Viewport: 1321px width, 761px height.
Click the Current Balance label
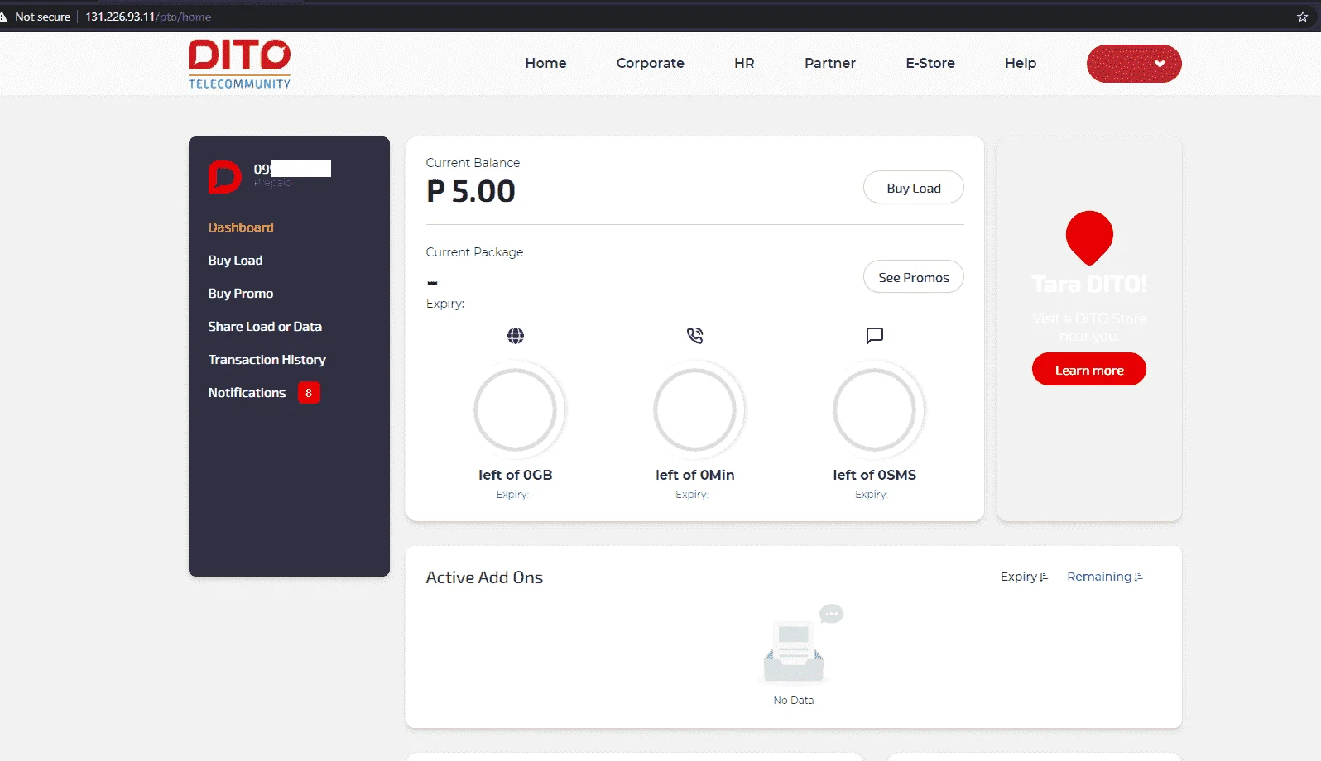473,163
